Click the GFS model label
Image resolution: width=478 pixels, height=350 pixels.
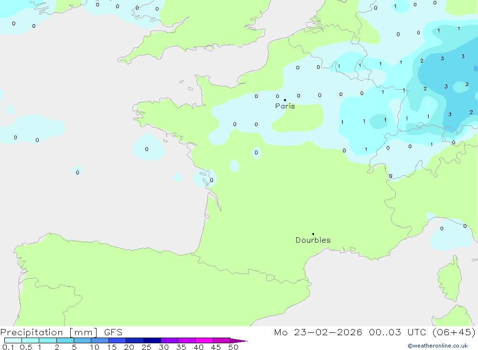tap(113, 332)
